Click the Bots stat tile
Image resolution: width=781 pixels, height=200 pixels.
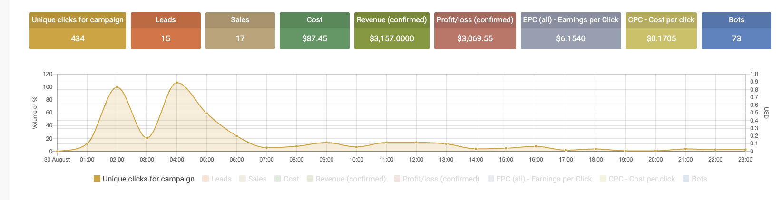(736, 31)
